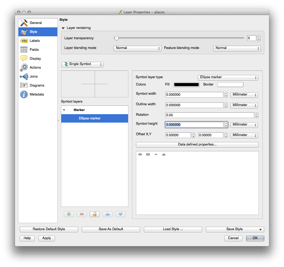This screenshot has width=284, height=267.
Task: Open the Layer blending mode dropdown
Action: 137,48
